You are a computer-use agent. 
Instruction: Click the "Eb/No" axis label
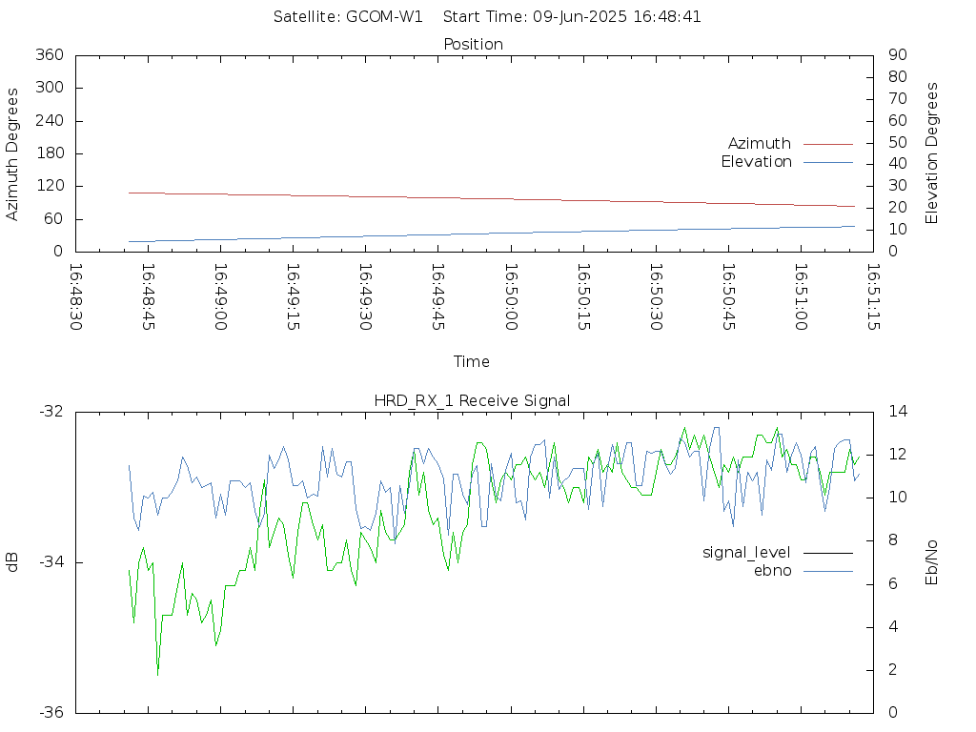coord(931,562)
